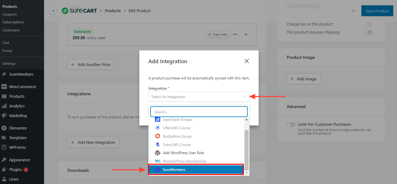Click the Copy Links button
Viewport: 397px width, 184px height.
point(218,34)
